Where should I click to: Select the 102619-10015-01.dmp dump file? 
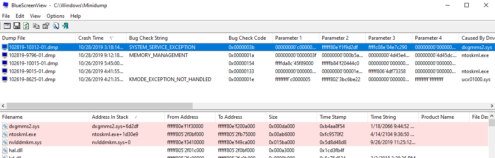pos(33,63)
